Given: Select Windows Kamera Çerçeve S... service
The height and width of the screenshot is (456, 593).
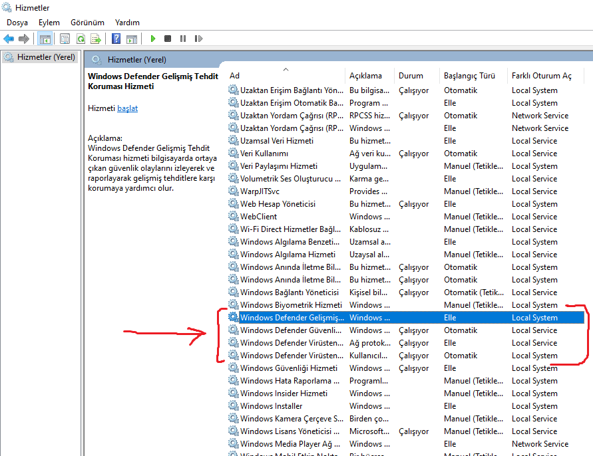Looking at the screenshot, I should click(x=292, y=419).
